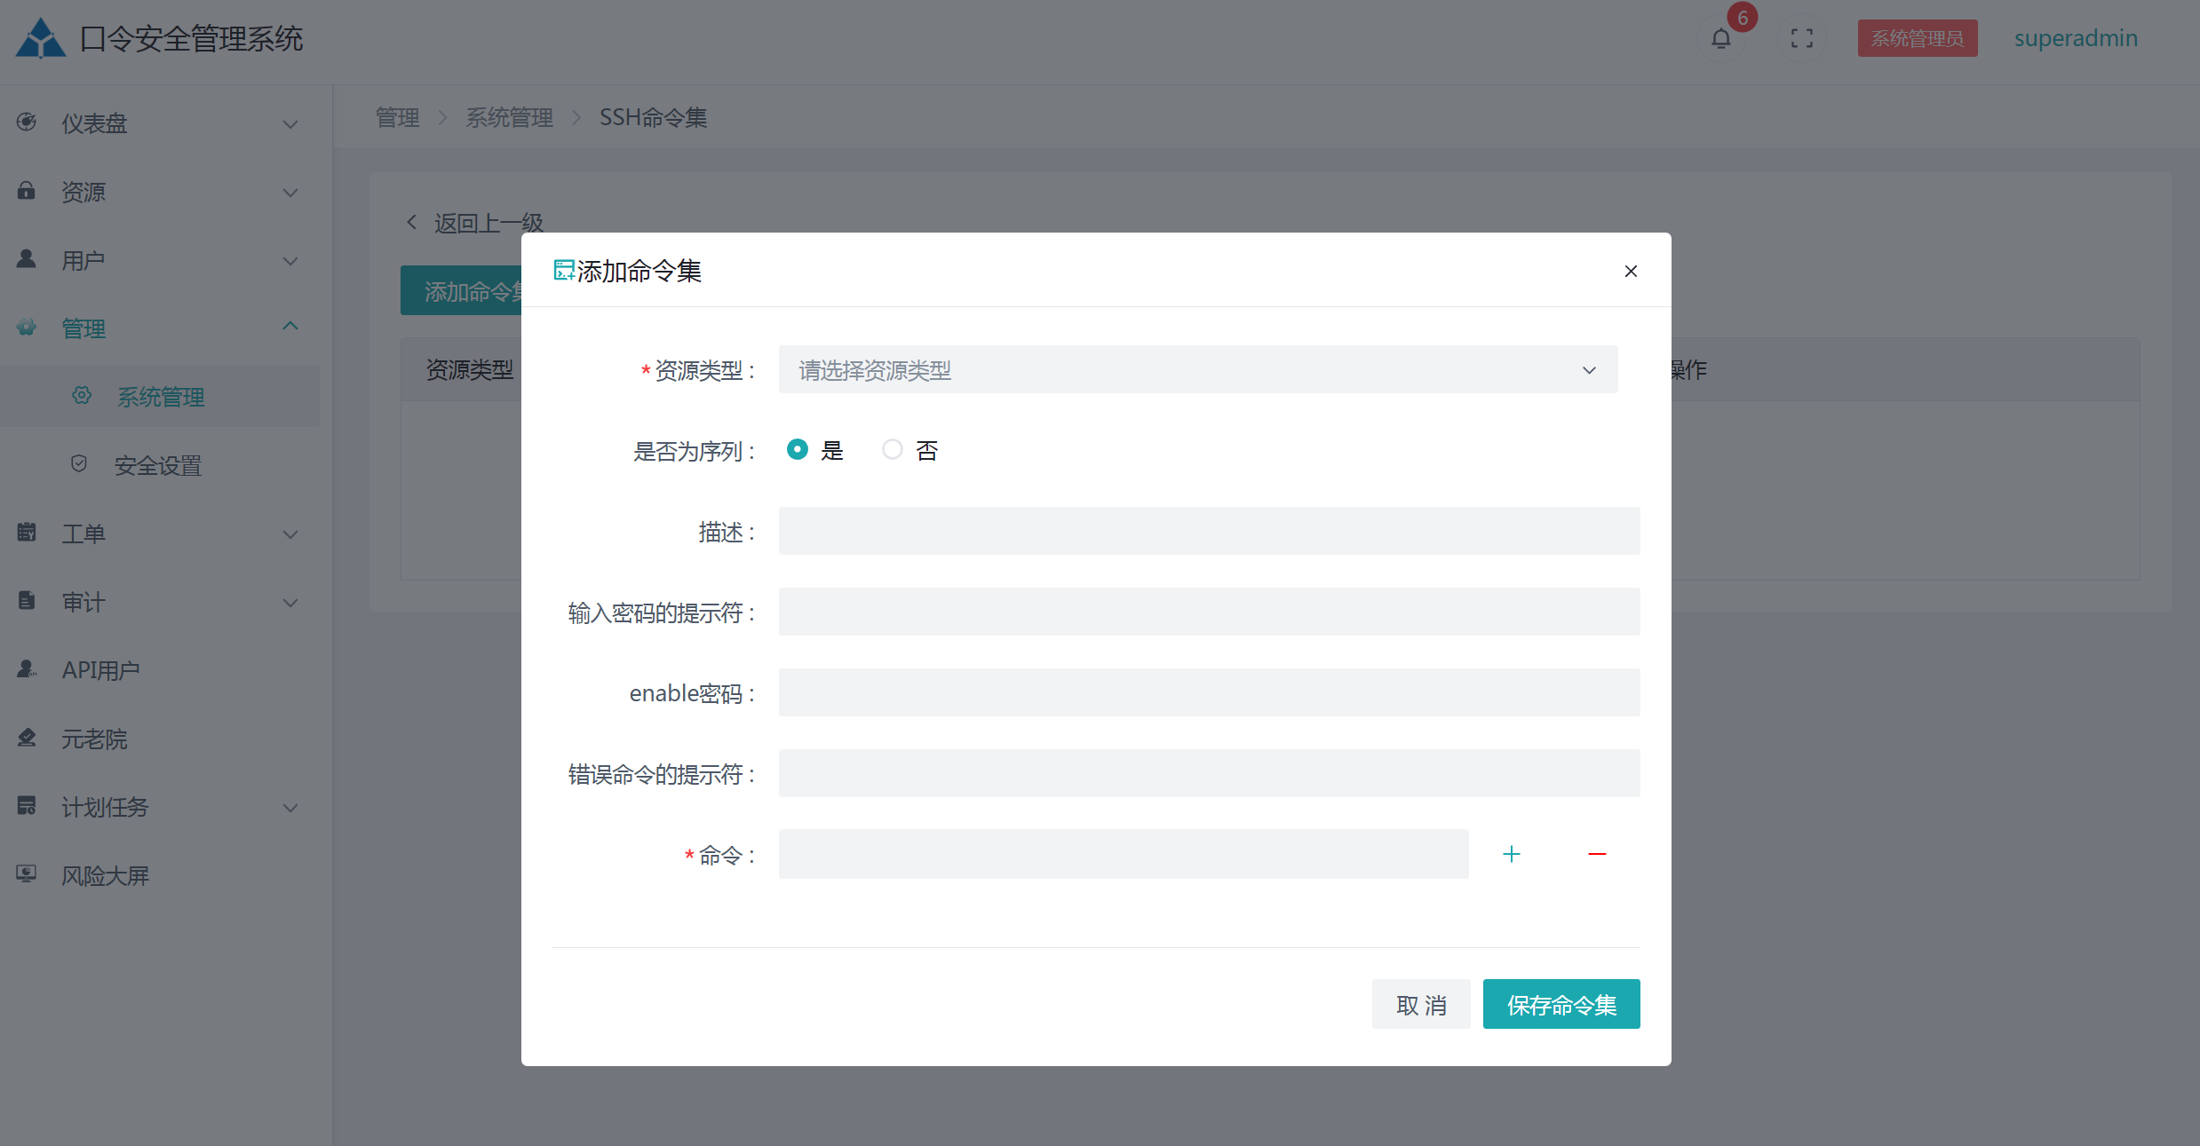Toggle fullscreen mode icon
This screenshot has width=2200, height=1146.
pos(1801,39)
